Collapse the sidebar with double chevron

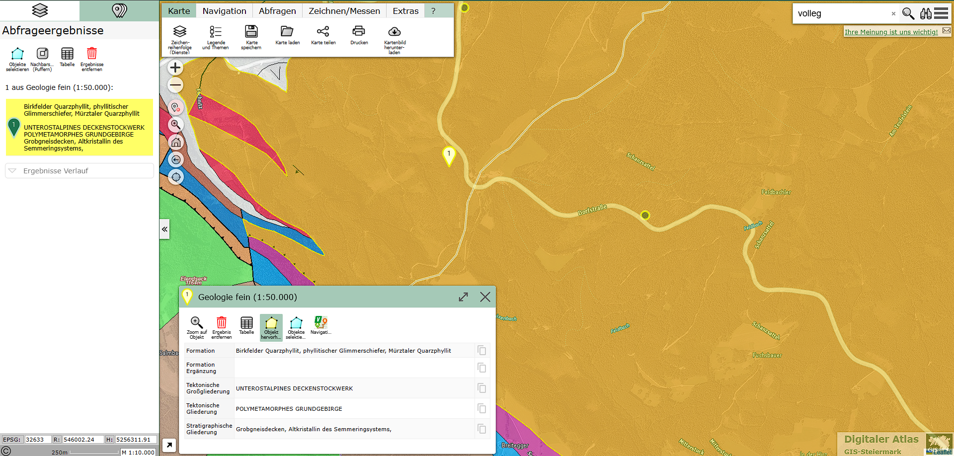(x=164, y=229)
